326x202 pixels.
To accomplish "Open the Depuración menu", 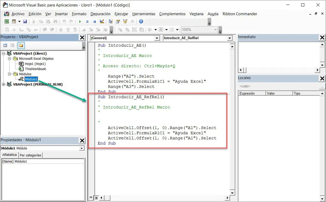I will click(100, 14).
